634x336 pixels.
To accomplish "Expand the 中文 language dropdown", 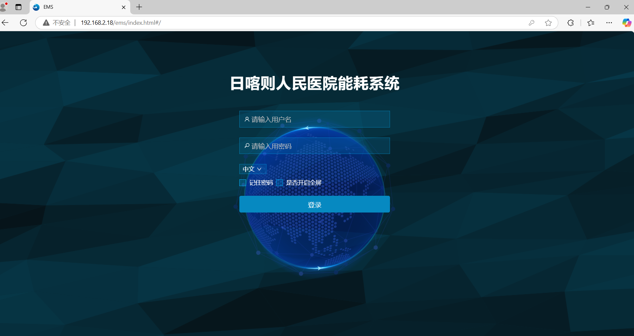I will pyautogui.click(x=252, y=169).
